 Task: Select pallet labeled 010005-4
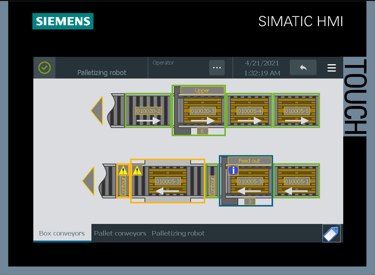249,111
